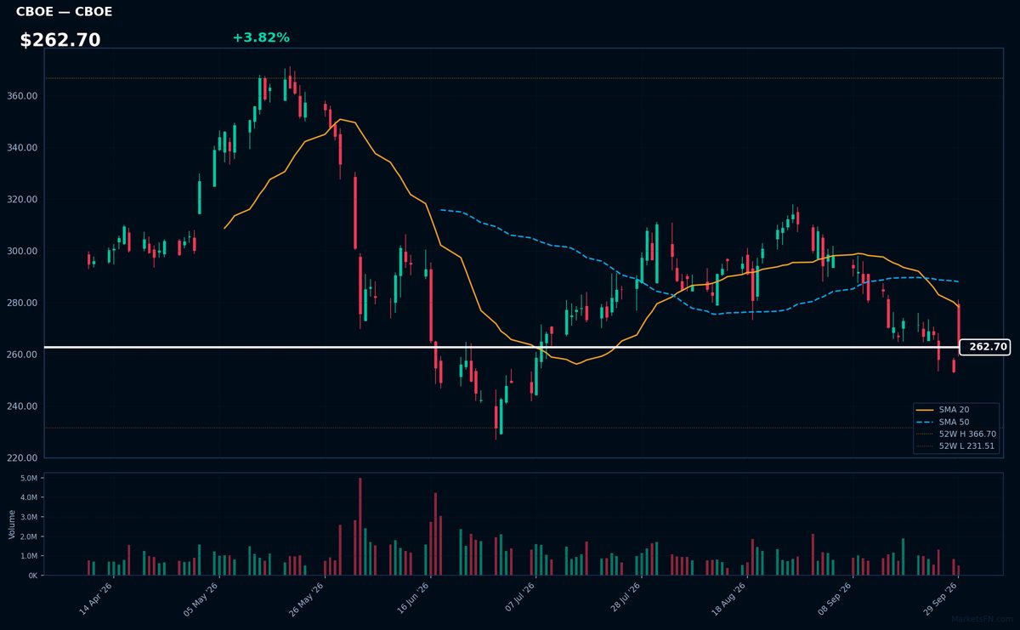1020x630 pixels.
Task: Click the +3.82% change value
Action: click(x=261, y=37)
